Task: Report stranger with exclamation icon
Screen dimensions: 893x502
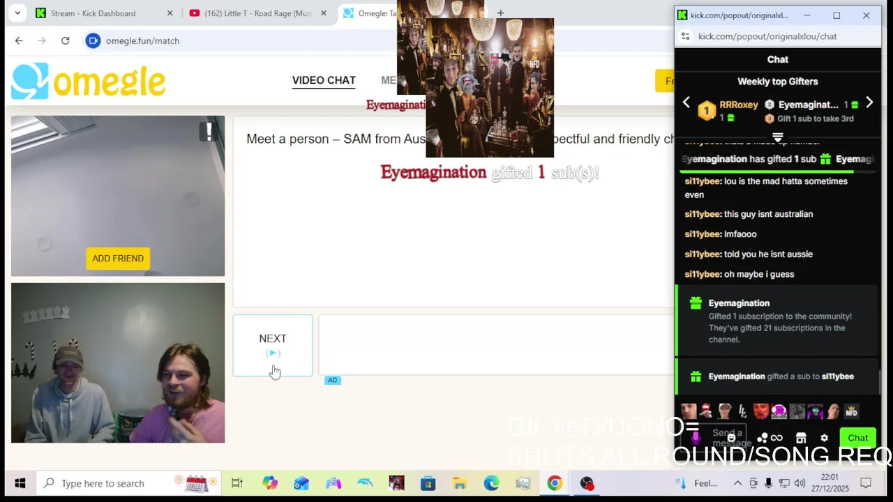Action: point(208,131)
